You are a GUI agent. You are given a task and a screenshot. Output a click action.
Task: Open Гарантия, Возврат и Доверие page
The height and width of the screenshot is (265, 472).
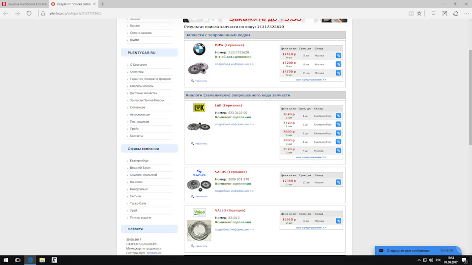click(x=150, y=79)
